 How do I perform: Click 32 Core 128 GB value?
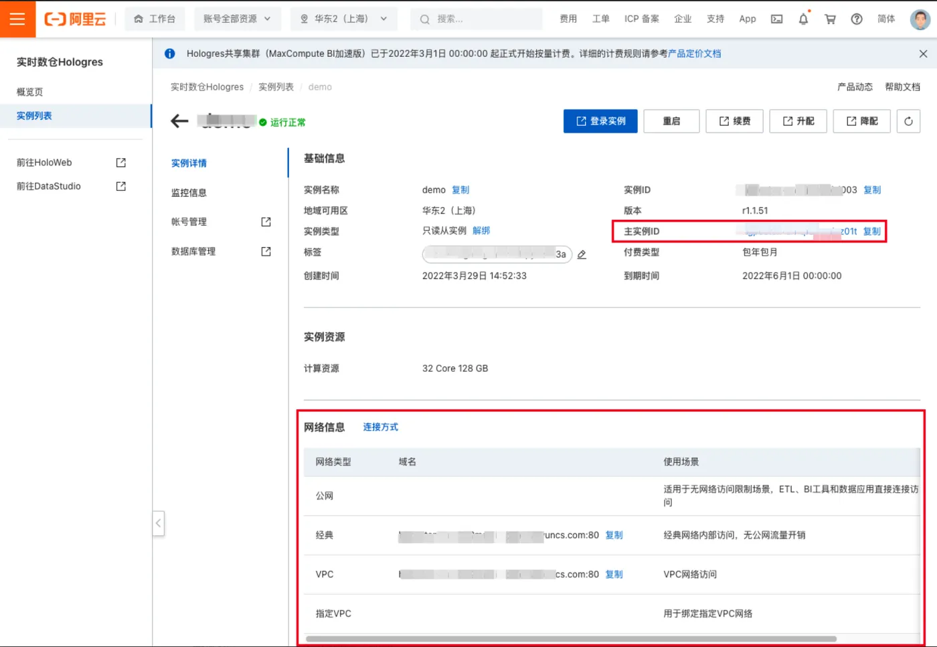[x=455, y=368]
